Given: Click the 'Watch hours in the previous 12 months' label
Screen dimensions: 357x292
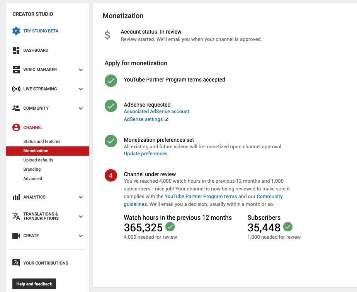Looking at the screenshot, I should tap(178, 217).
